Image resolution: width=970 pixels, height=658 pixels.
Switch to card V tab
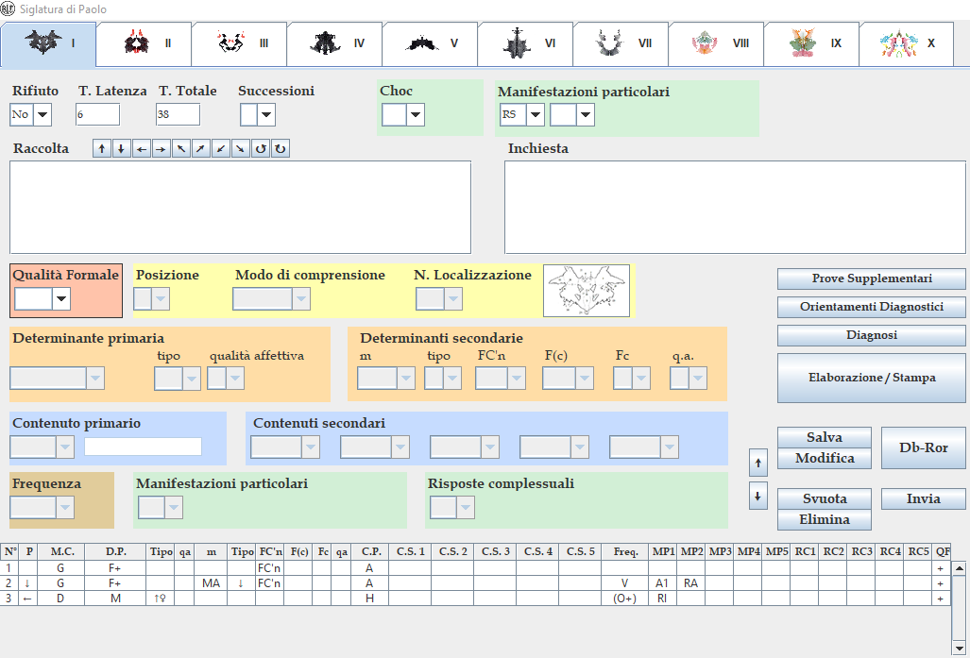coord(430,43)
